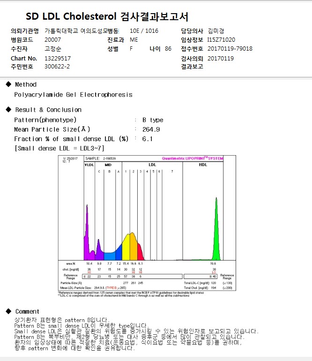Select the physician name "김미경"

[x=216, y=31]
